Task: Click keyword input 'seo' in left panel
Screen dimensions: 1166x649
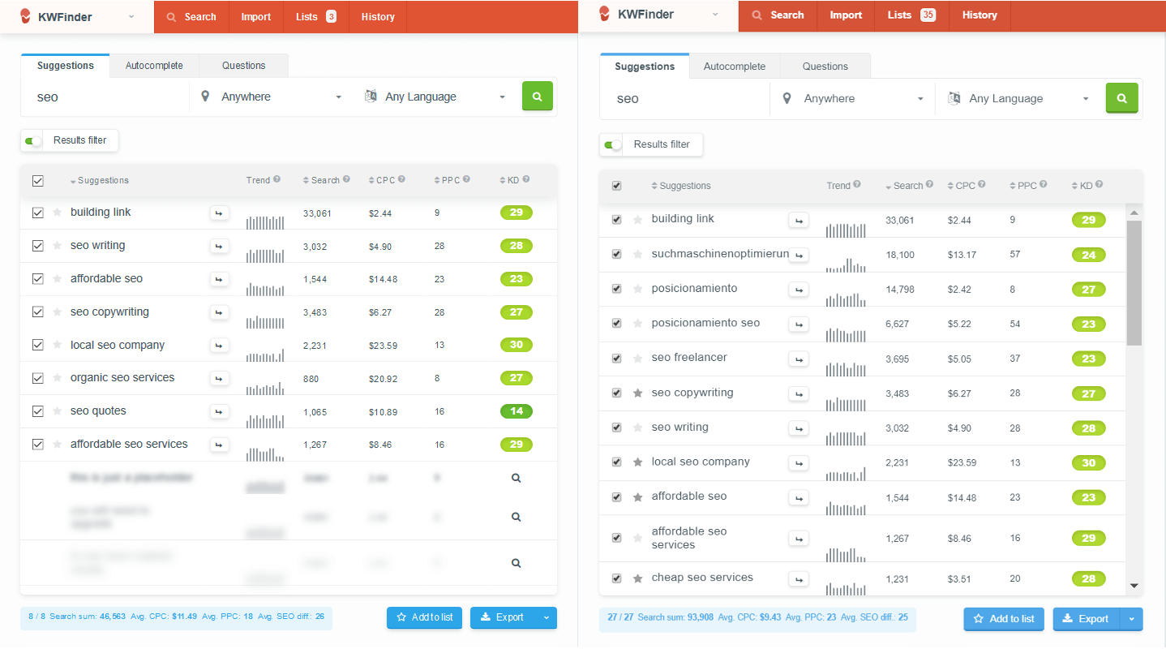Action: (x=105, y=97)
